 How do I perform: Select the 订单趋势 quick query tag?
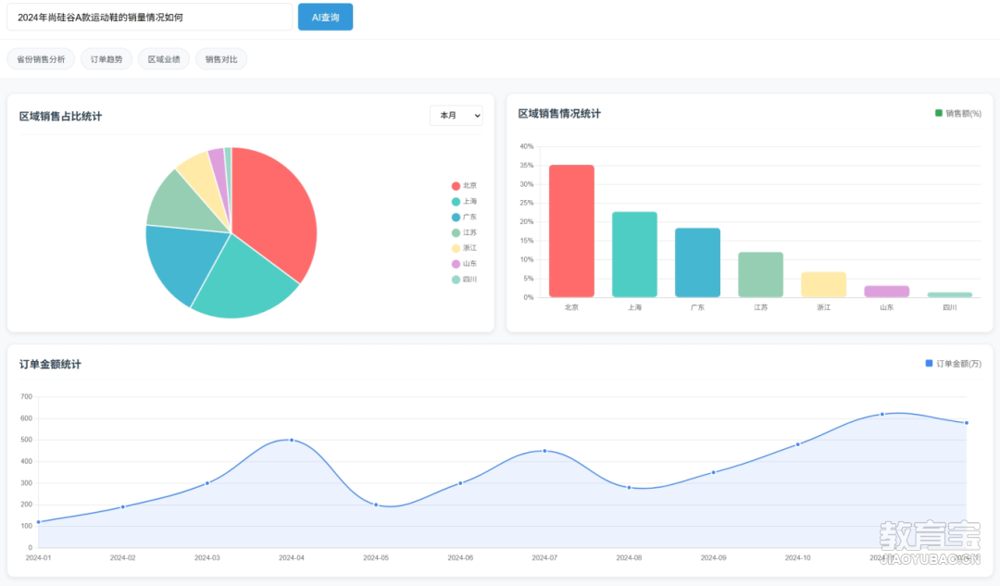click(x=106, y=57)
